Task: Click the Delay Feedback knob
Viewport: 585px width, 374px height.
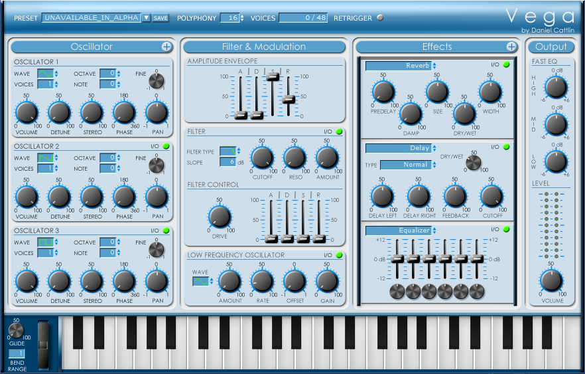Action: click(x=455, y=196)
